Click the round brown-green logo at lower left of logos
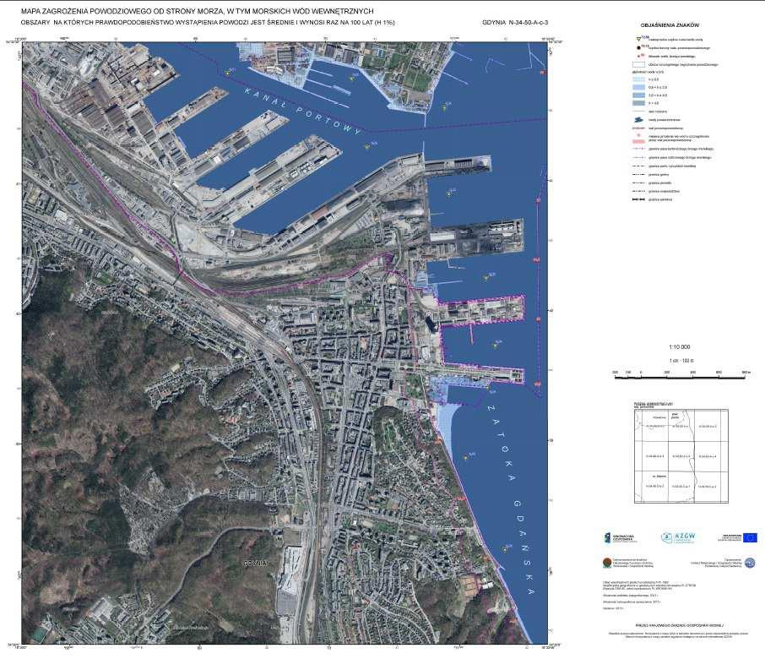Screen dimensions: 765x659 [x=607, y=563]
